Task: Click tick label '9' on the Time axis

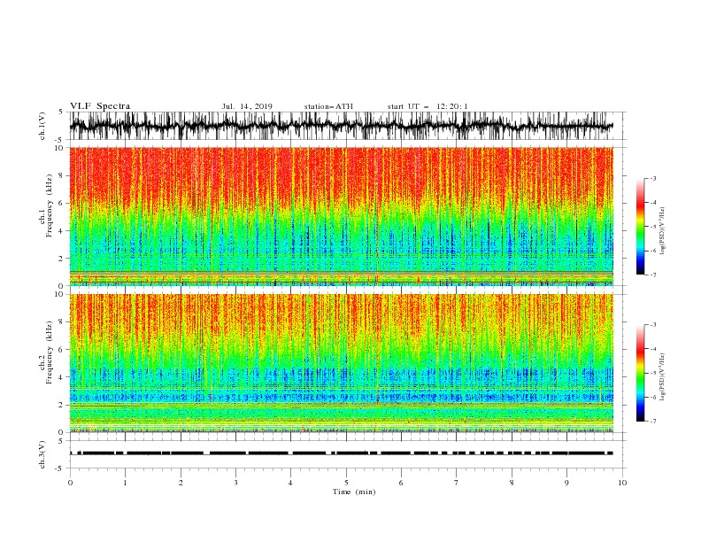Action: (x=566, y=483)
